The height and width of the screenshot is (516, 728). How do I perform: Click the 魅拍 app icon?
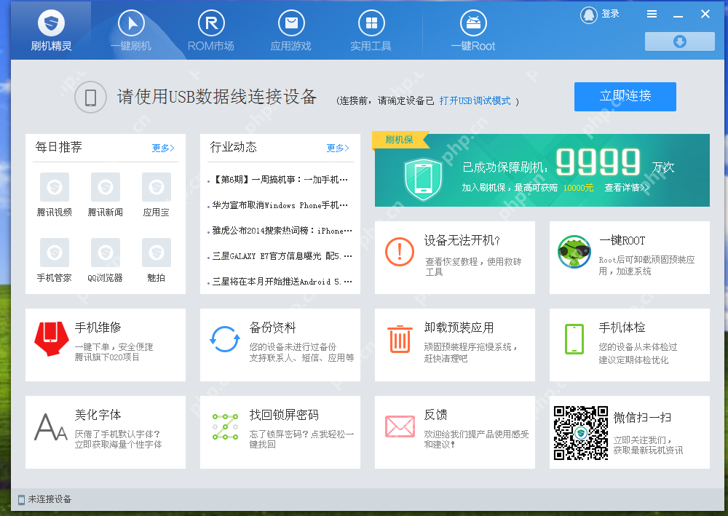(156, 251)
